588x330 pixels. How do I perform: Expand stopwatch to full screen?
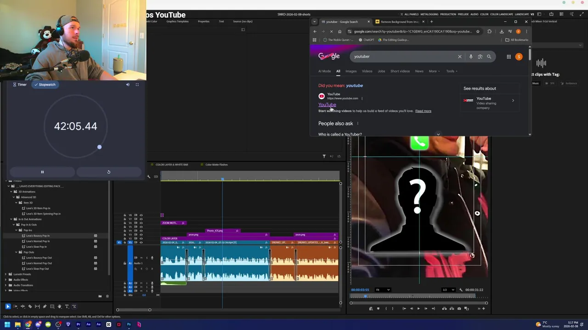[x=137, y=84]
